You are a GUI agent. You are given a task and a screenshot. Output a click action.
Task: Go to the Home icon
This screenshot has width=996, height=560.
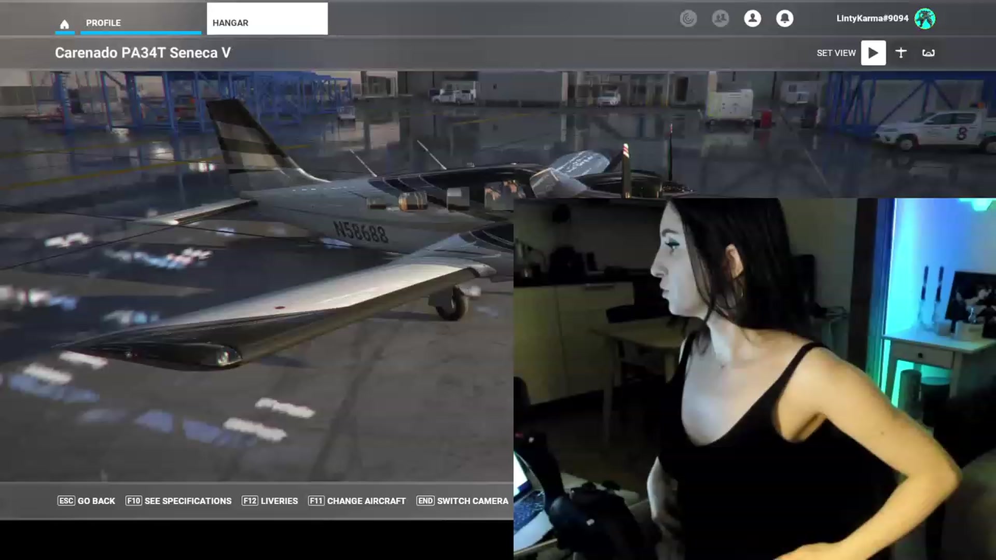tap(64, 24)
